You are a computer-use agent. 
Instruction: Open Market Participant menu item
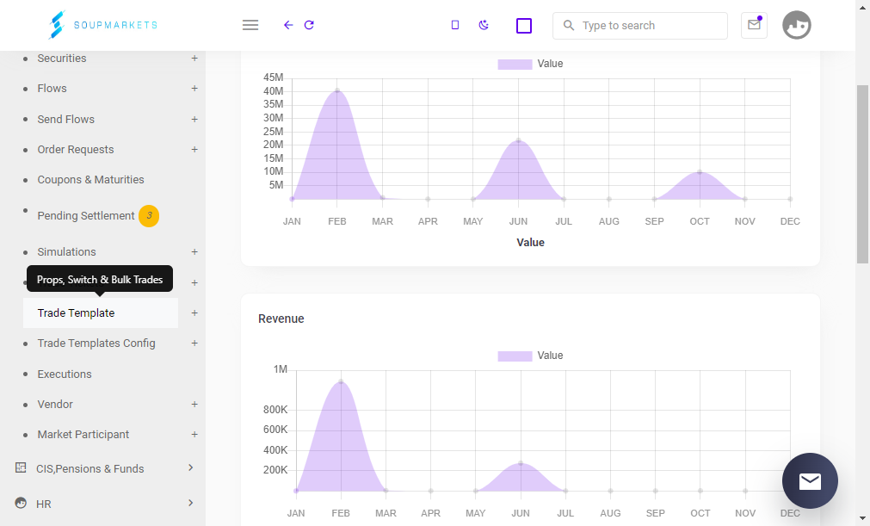[x=83, y=435]
